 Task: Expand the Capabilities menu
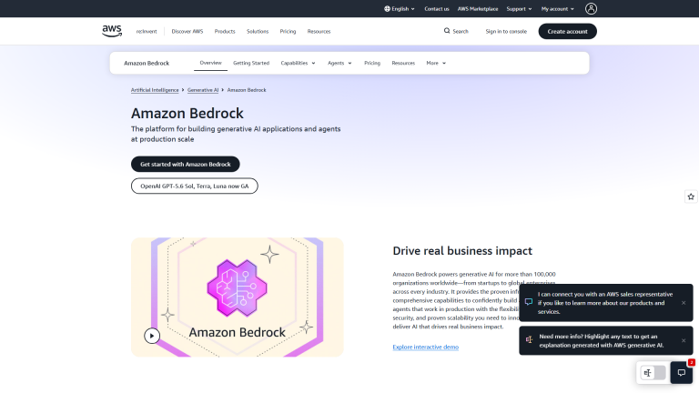click(298, 63)
